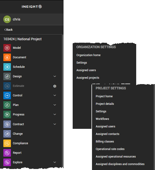
Task: Open the yellow Compliance module icon
Action: click(x=7, y=143)
